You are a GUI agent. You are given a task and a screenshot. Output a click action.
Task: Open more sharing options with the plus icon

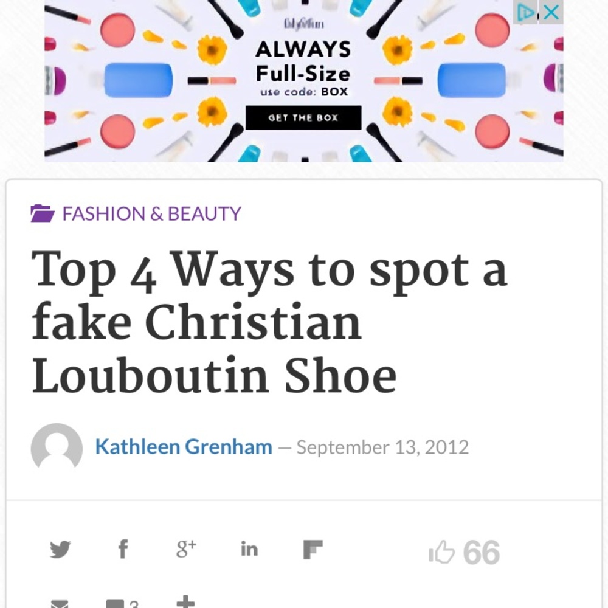tap(187, 601)
